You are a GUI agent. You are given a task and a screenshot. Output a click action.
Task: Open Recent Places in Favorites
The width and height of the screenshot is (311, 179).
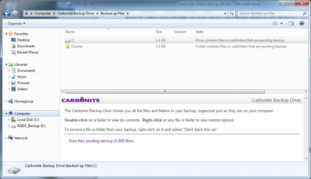tap(28, 52)
